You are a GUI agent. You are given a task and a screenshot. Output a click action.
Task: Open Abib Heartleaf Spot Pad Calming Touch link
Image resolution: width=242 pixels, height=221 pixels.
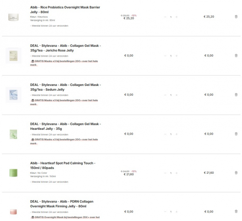[63, 166]
